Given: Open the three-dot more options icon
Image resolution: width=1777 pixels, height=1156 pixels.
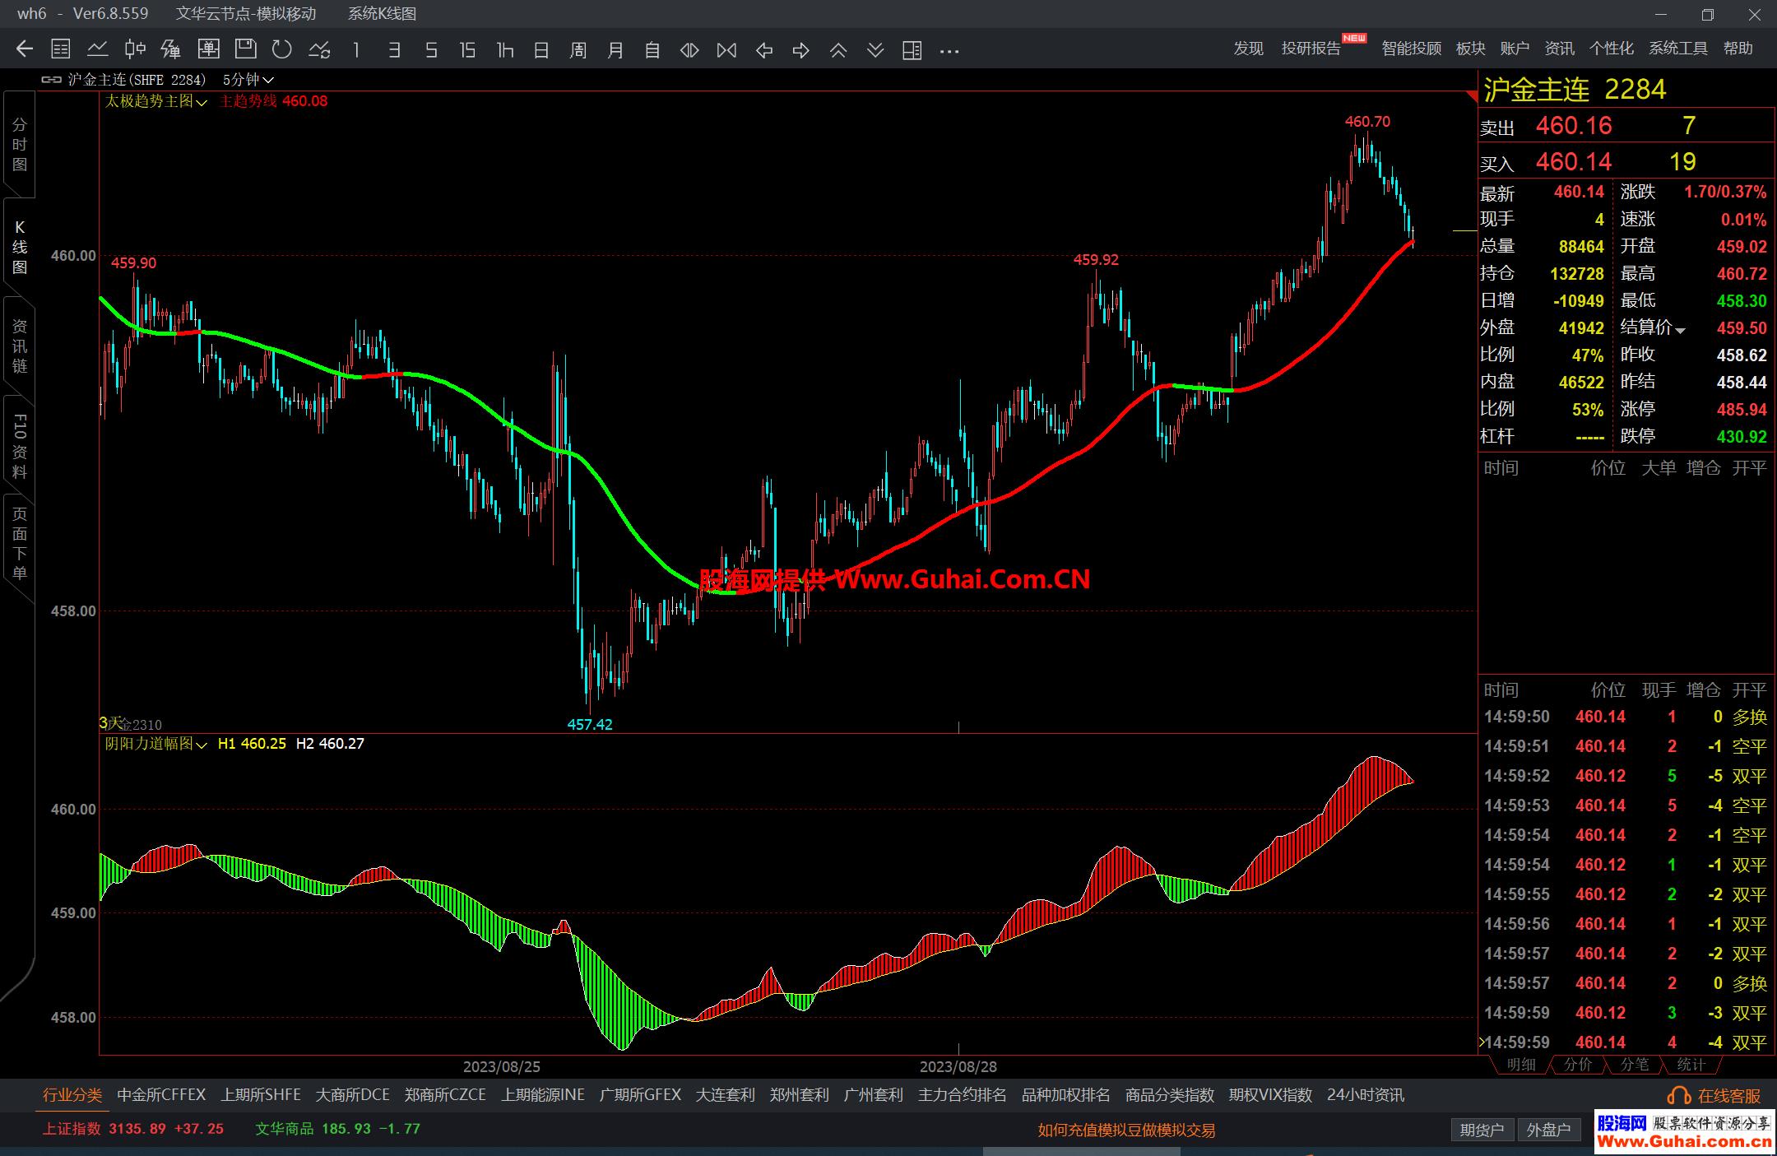Looking at the screenshot, I should tap(949, 50).
